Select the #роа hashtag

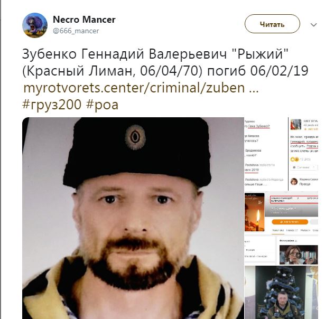coord(102,105)
